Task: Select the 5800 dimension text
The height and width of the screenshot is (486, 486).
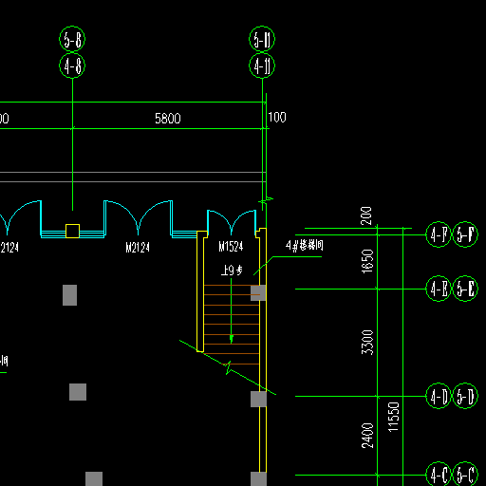Action: point(168,119)
